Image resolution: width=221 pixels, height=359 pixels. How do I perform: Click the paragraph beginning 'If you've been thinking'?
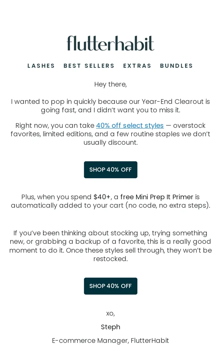[x=110, y=246]
